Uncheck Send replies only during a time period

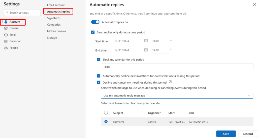point(93,32)
